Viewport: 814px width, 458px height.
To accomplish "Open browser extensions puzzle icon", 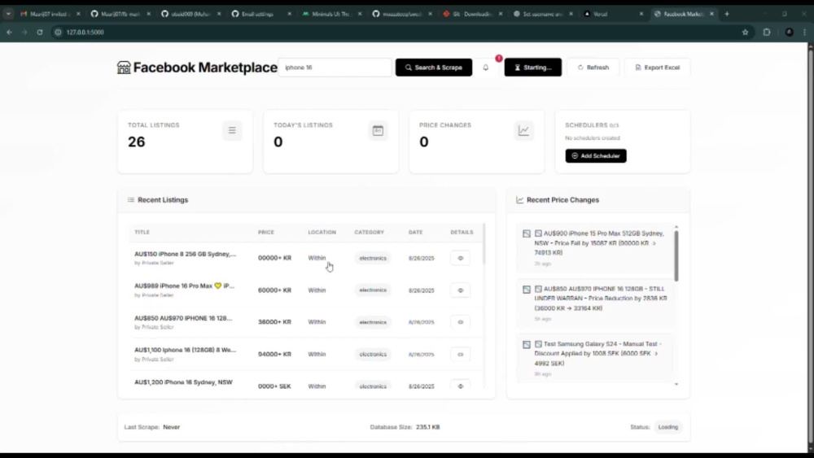I will click(767, 33).
